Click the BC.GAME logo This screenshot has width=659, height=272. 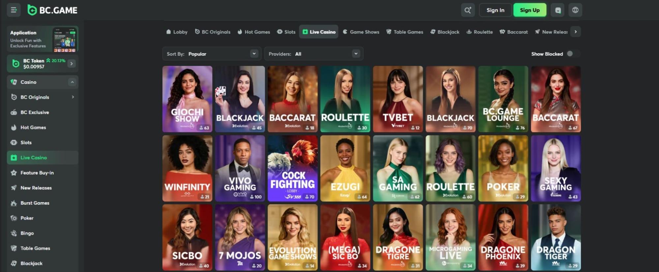point(52,10)
